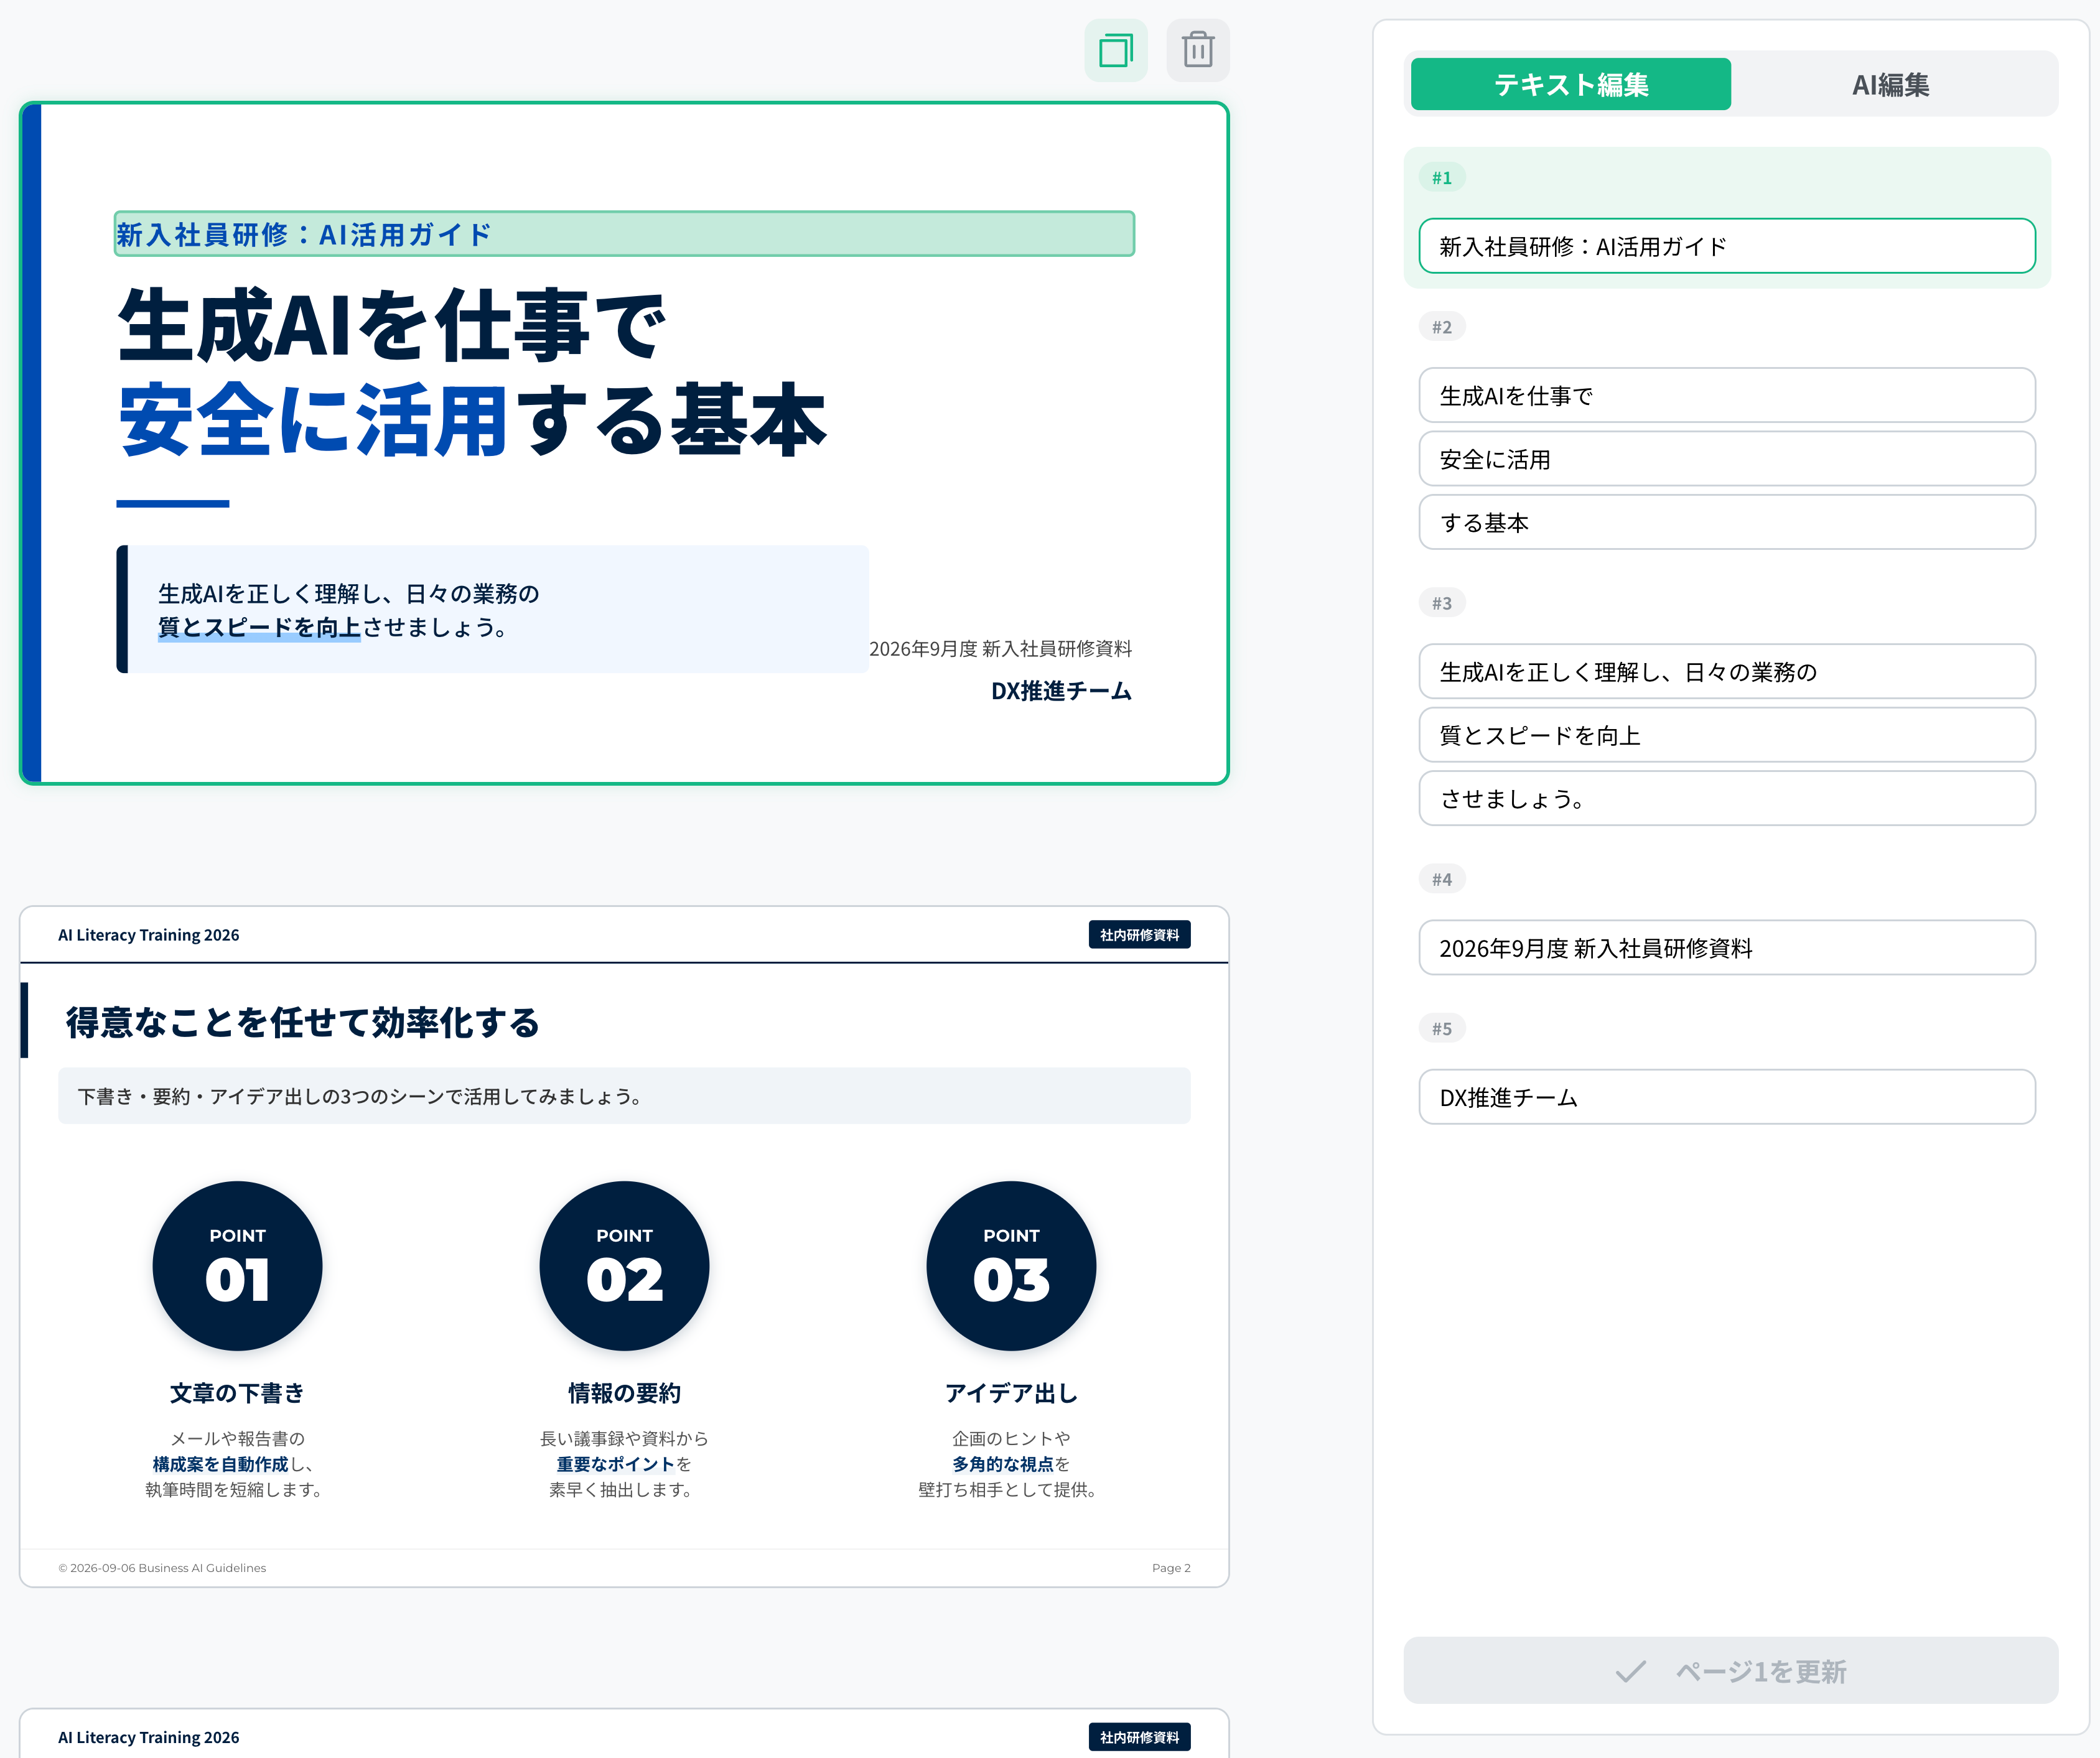Click 下書き・要約・アイデア出し description banner
2100x1758 pixels.
(x=624, y=1096)
